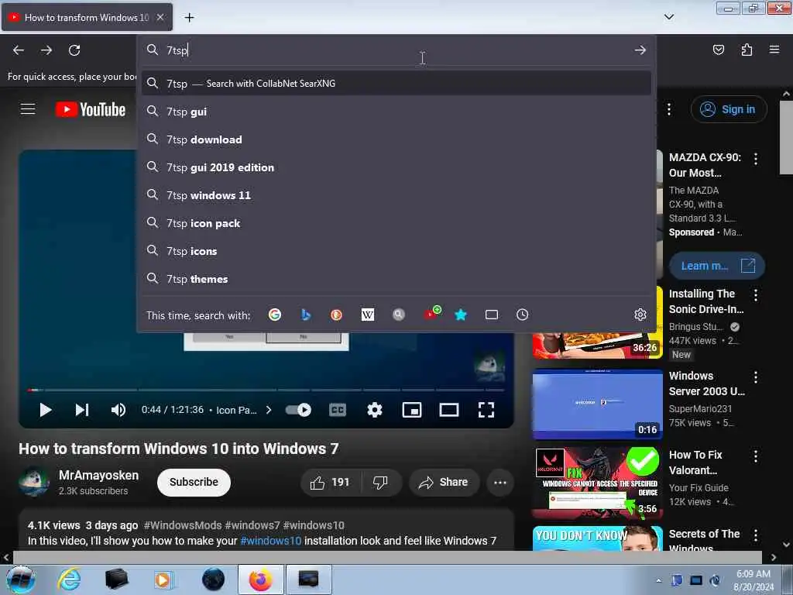Search this time with Bing
793x595 pixels.
(305, 315)
